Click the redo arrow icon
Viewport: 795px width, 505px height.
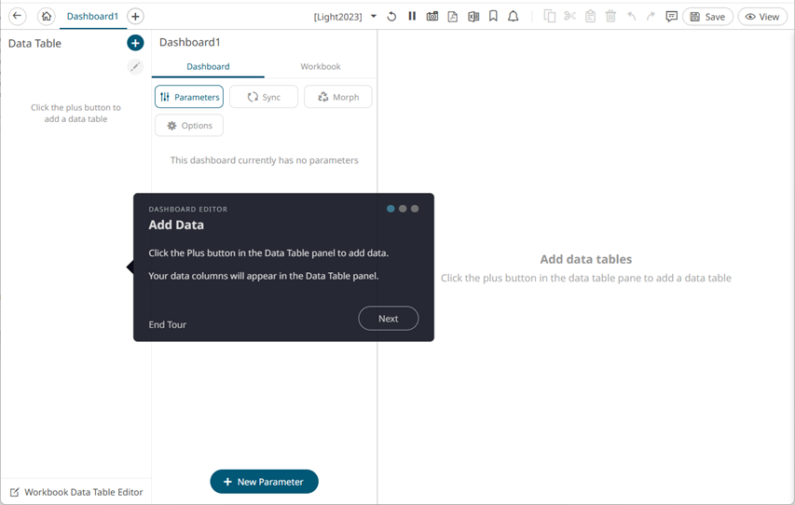pos(651,16)
